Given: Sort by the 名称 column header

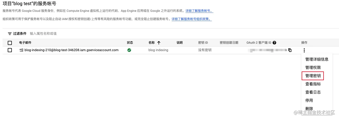Looking at the screenshot, I should (151, 43).
